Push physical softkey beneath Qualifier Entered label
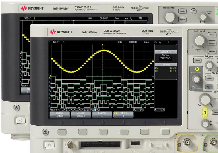Viewport: 218px width, 153px height. pyautogui.click(x=83, y=132)
